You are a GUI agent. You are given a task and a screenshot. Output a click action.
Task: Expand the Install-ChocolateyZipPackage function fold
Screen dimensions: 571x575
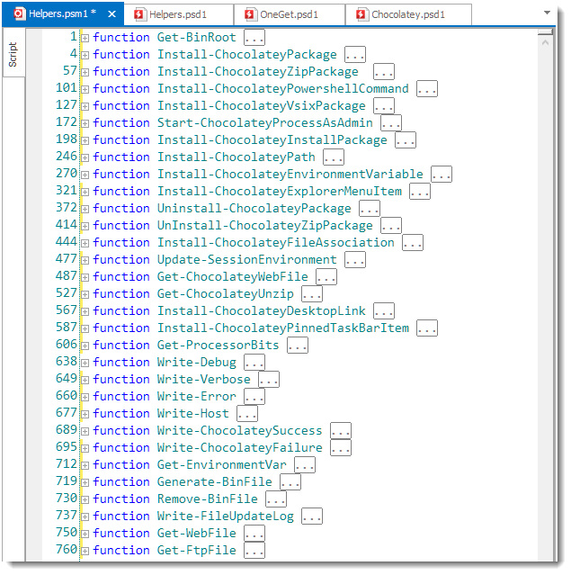click(x=85, y=72)
